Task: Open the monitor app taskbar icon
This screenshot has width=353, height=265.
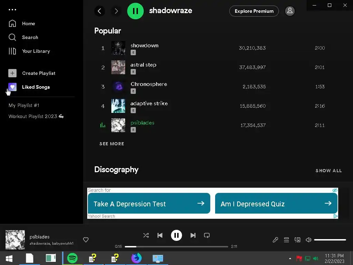Action: click(158, 258)
